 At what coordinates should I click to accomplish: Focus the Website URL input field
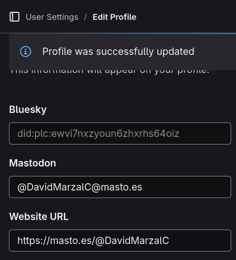[120, 240]
